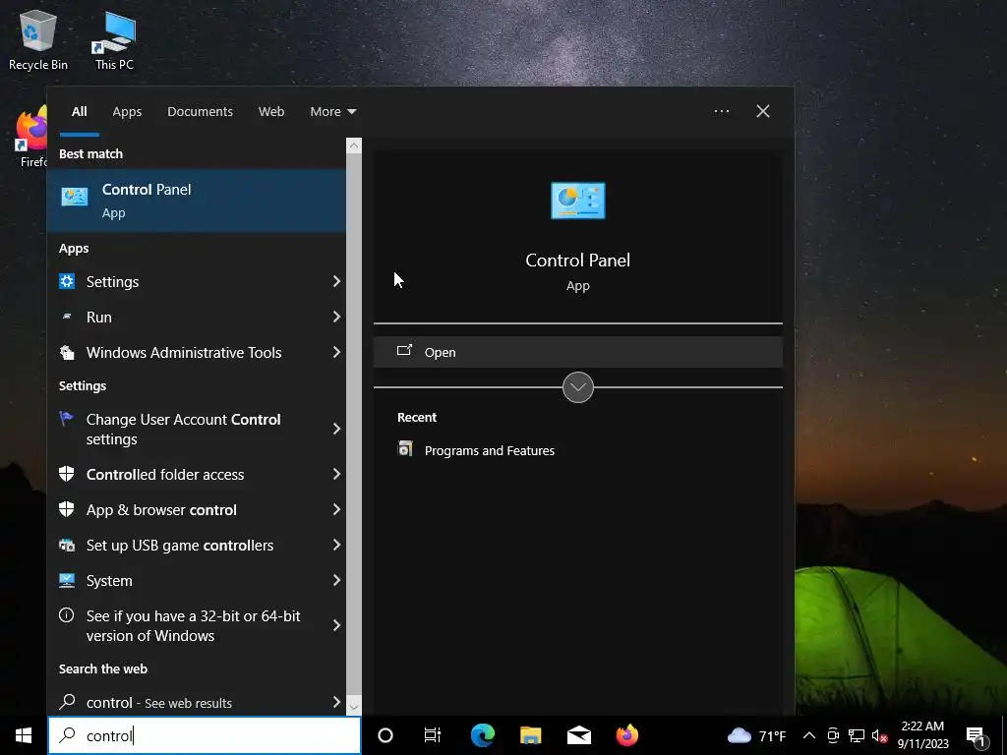Open Task View on the taskbar
Viewport: 1007px width, 755px height.
pyautogui.click(x=433, y=735)
